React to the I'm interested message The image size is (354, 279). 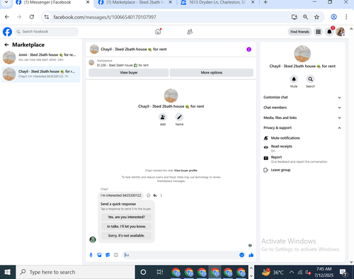(x=149, y=195)
